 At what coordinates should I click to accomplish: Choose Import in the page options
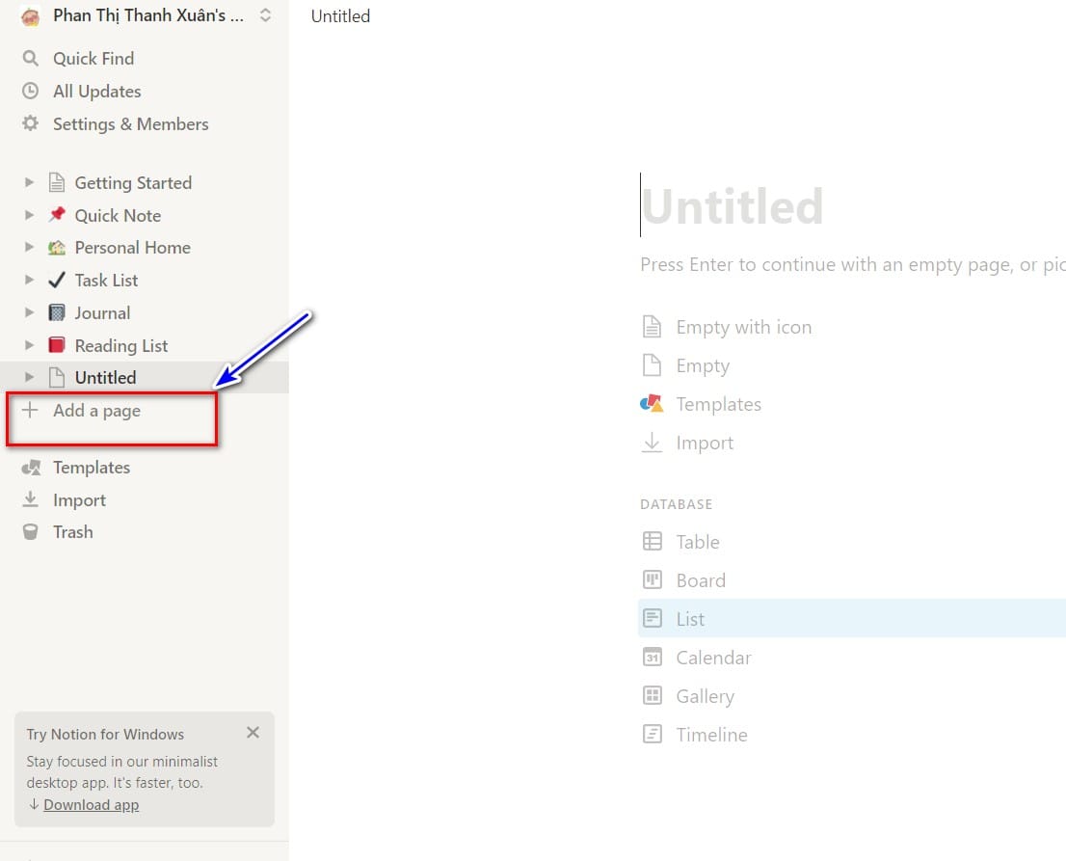pyautogui.click(x=705, y=443)
